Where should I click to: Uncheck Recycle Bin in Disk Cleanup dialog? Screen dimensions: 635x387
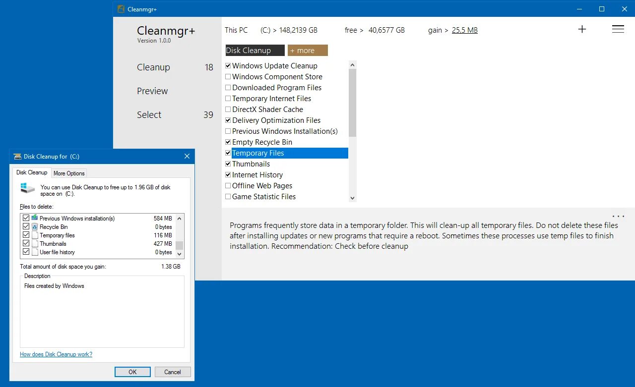tap(26, 226)
